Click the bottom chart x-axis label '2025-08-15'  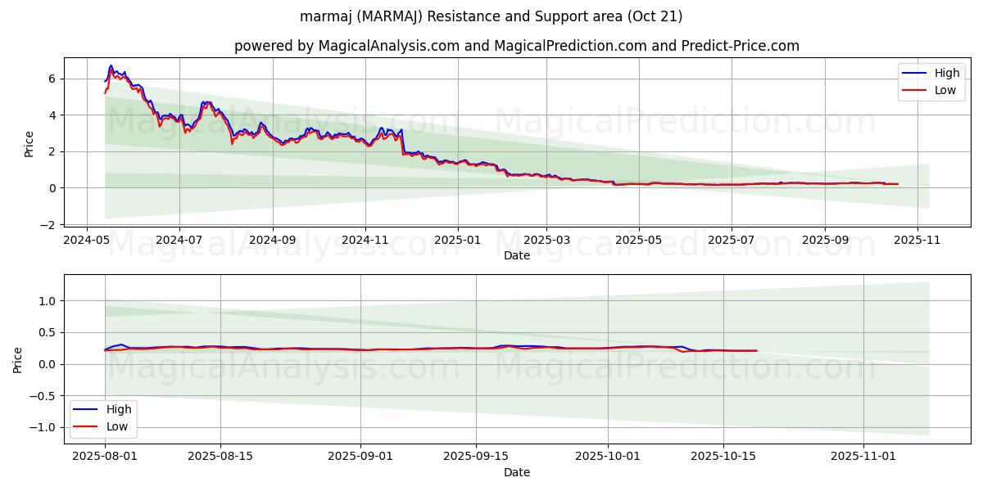pos(221,457)
